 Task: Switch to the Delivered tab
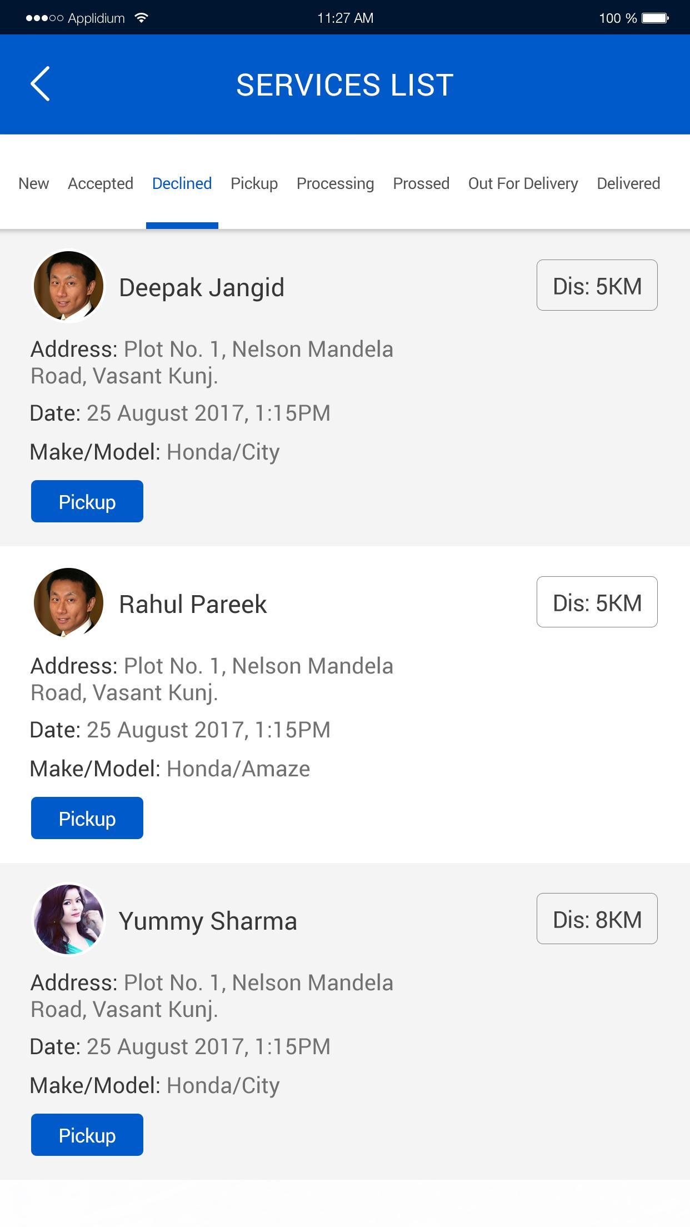click(x=628, y=183)
